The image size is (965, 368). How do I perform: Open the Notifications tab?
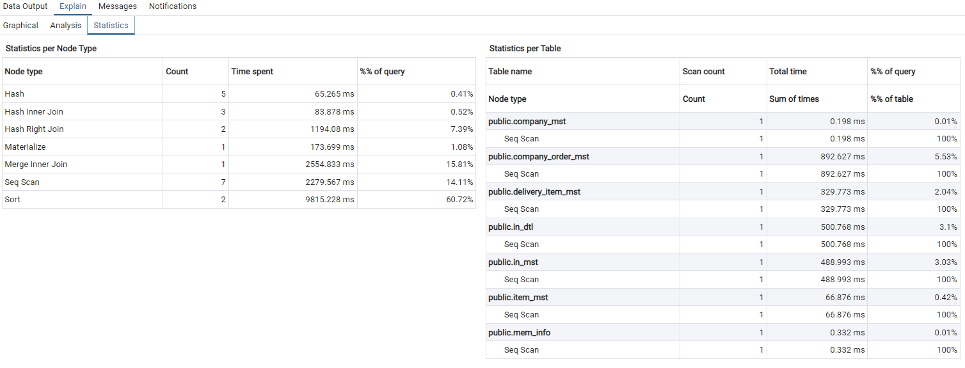click(x=173, y=6)
